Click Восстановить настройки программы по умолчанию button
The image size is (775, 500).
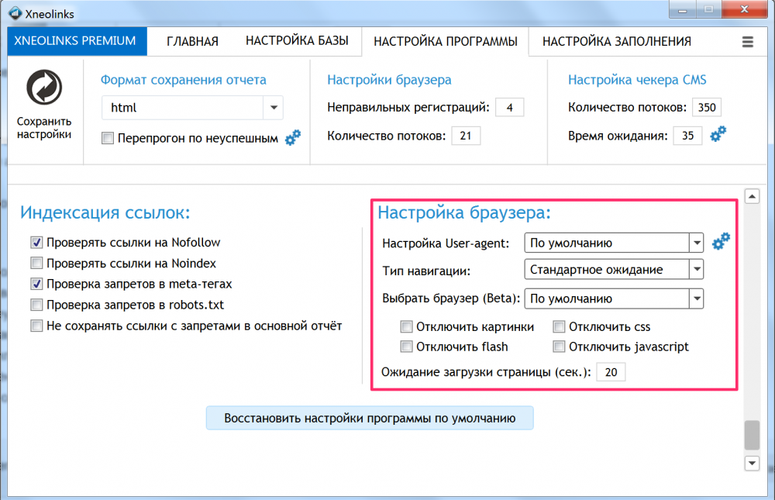point(370,419)
